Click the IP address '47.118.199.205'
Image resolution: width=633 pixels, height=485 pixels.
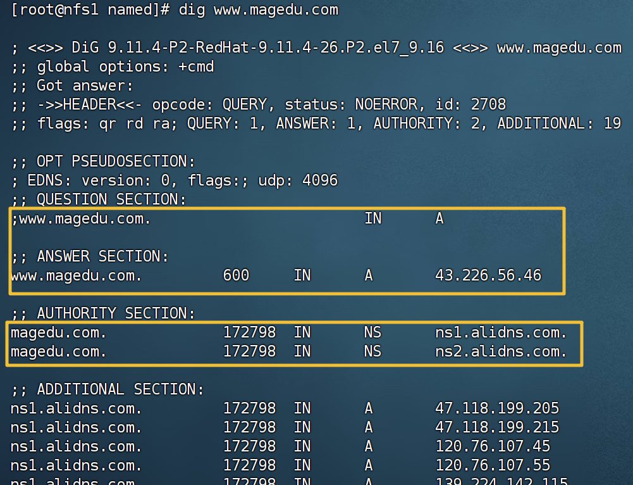(x=497, y=408)
